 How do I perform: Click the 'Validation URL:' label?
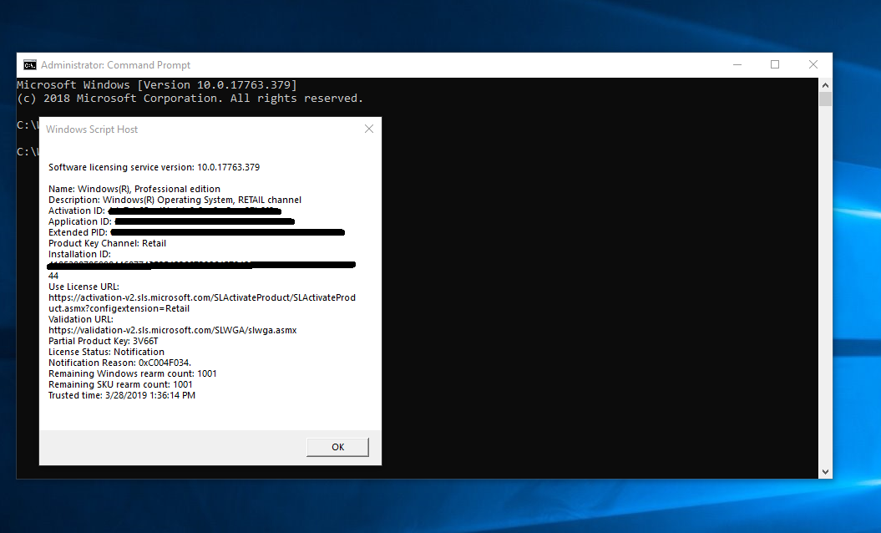point(81,319)
